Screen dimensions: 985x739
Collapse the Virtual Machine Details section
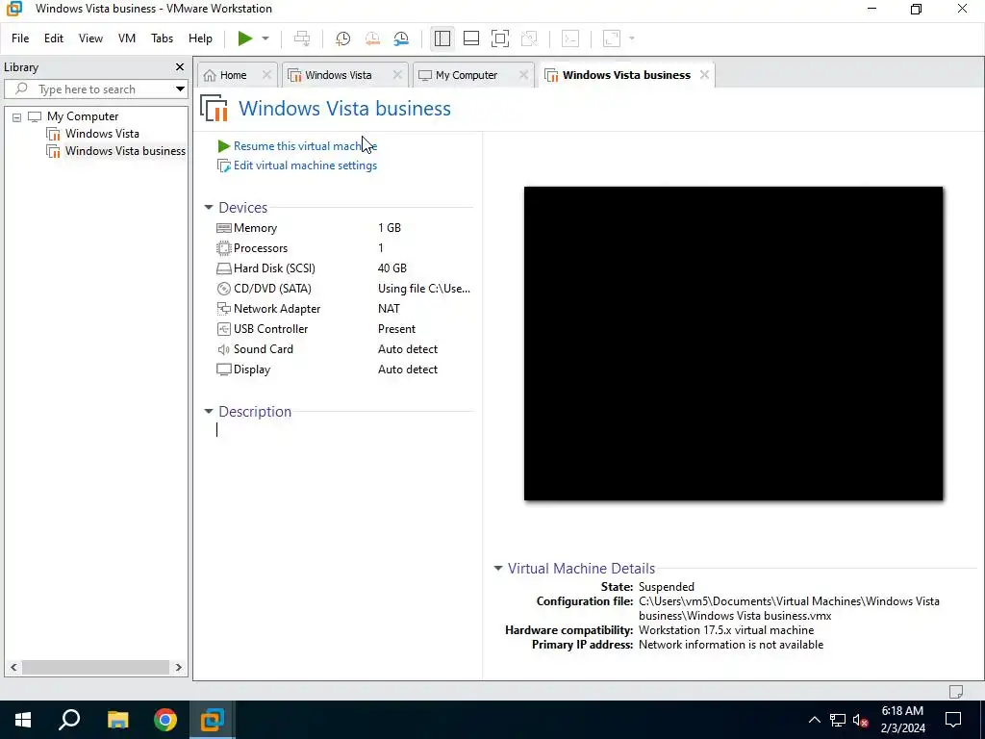pyautogui.click(x=498, y=568)
